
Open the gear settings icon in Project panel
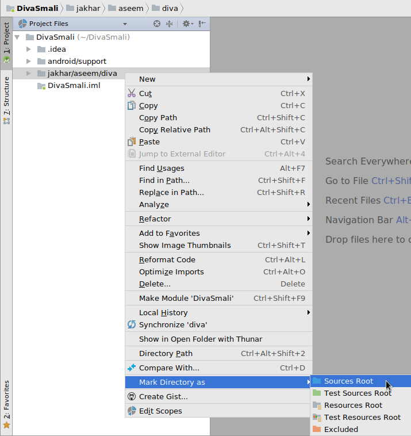(x=186, y=24)
